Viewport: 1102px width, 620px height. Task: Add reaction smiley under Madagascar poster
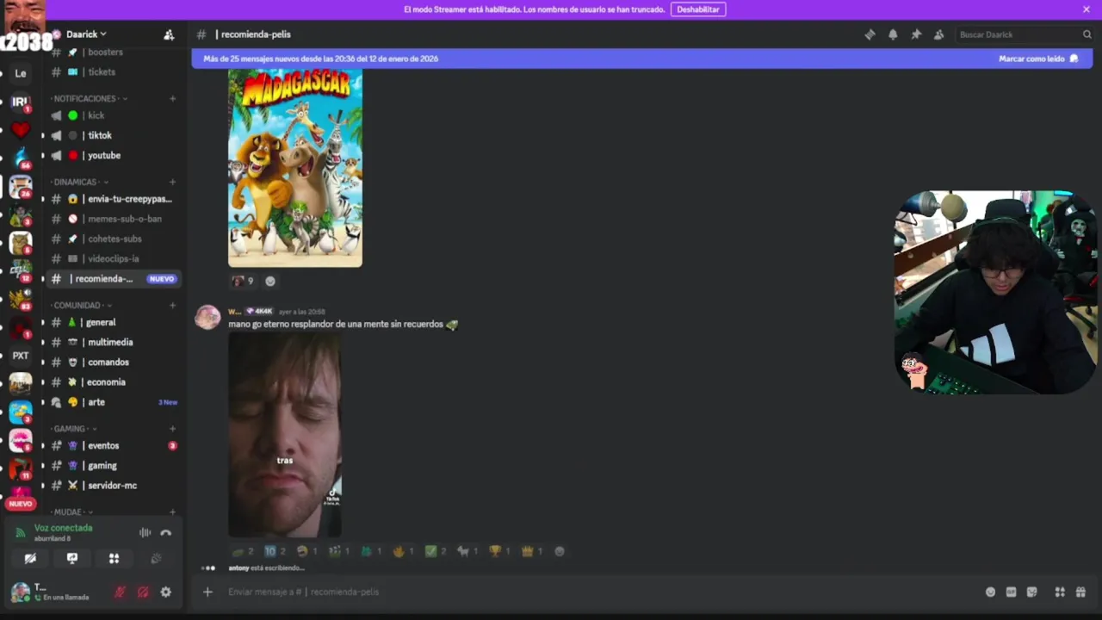(270, 281)
